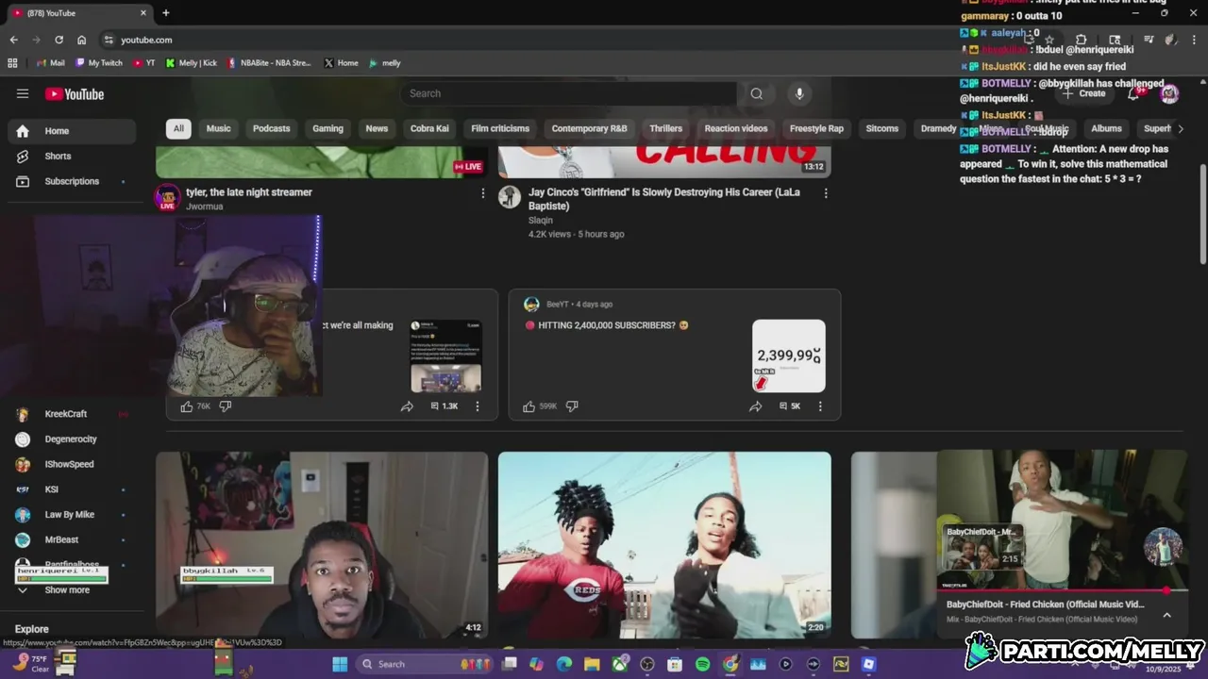
Task: Activate voice search microphone
Action: click(799, 93)
